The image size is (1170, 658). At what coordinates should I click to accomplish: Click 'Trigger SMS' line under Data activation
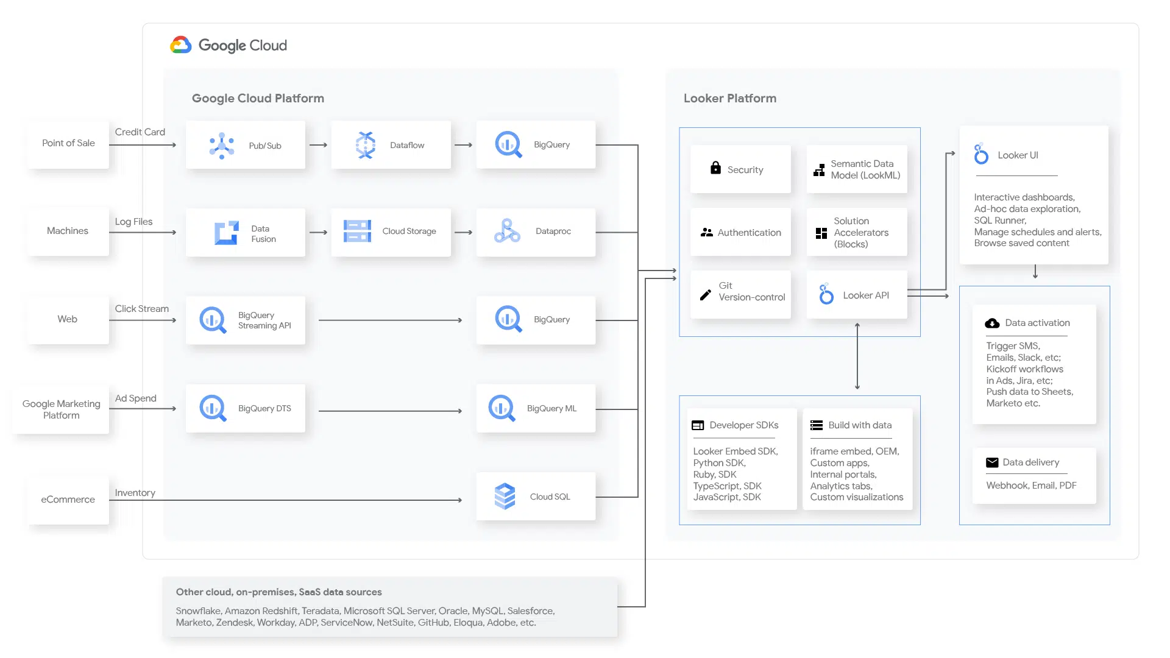coord(1013,346)
